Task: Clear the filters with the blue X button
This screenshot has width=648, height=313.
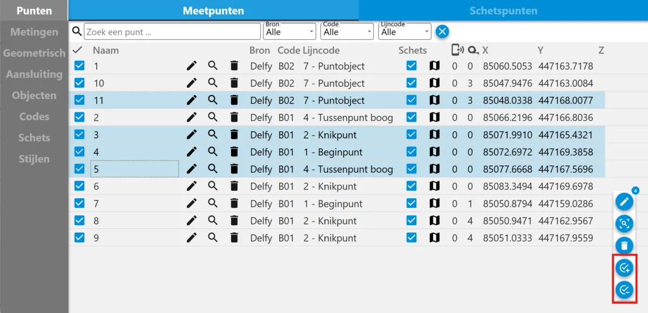Action: pos(442,31)
